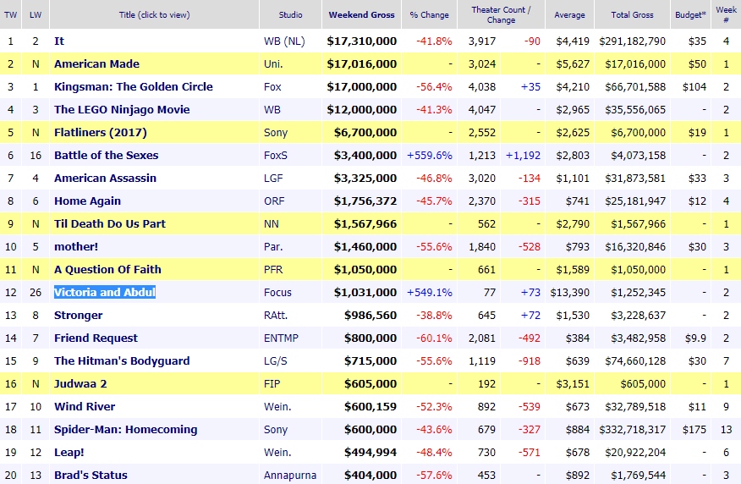
Task: Open the ORF studio link
Action: (x=274, y=201)
